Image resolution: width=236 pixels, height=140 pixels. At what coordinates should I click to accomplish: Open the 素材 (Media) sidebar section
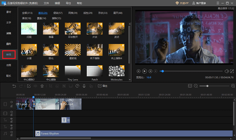tap(9, 12)
